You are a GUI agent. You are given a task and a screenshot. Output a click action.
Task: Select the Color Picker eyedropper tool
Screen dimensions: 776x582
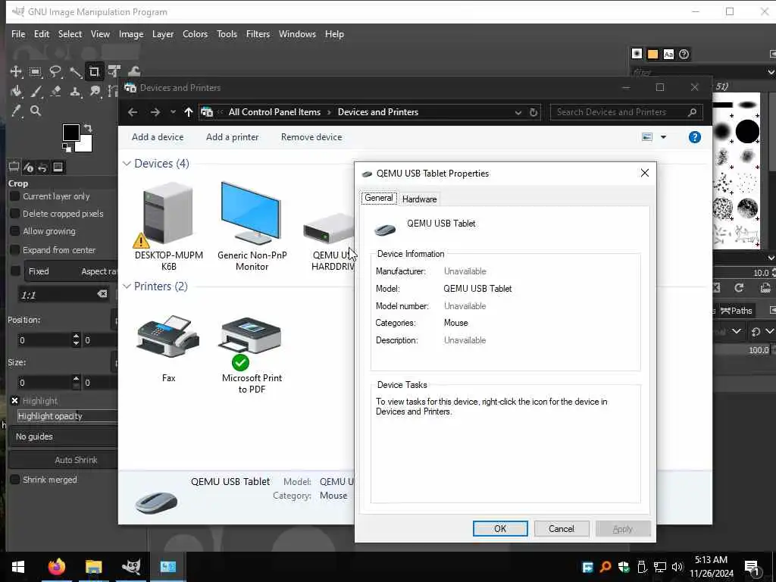(16, 111)
